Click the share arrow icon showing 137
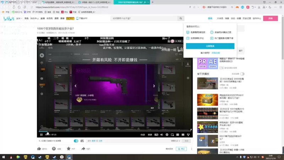 (x=83, y=149)
